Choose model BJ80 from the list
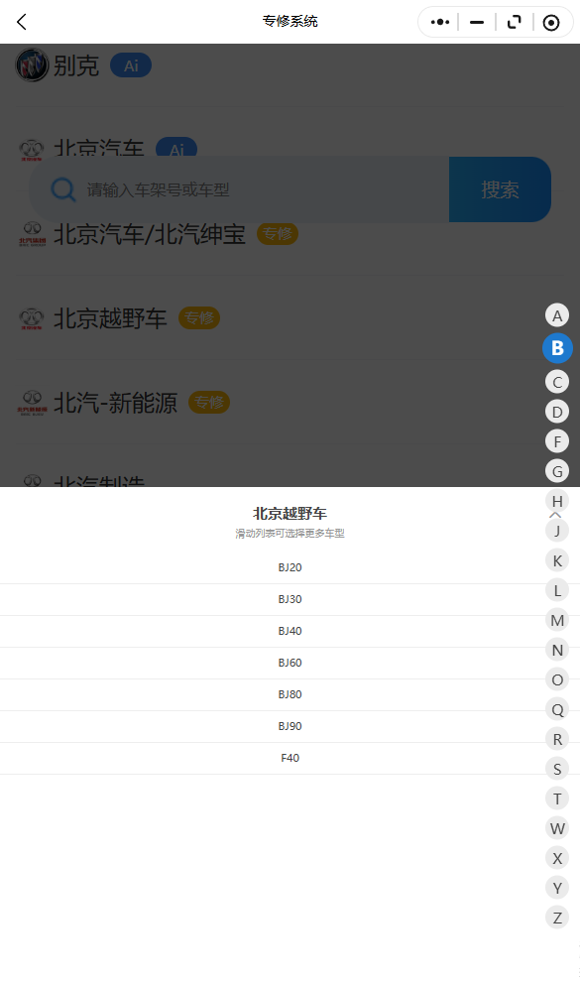The height and width of the screenshot is (982, 580). point(290,694)
